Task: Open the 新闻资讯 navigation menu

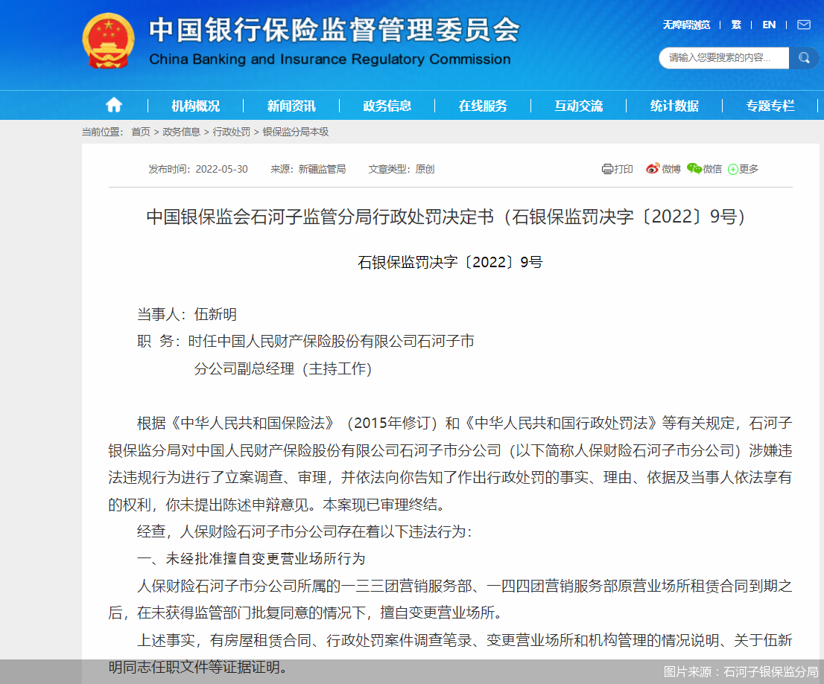Action: click(x=291, y=105)
